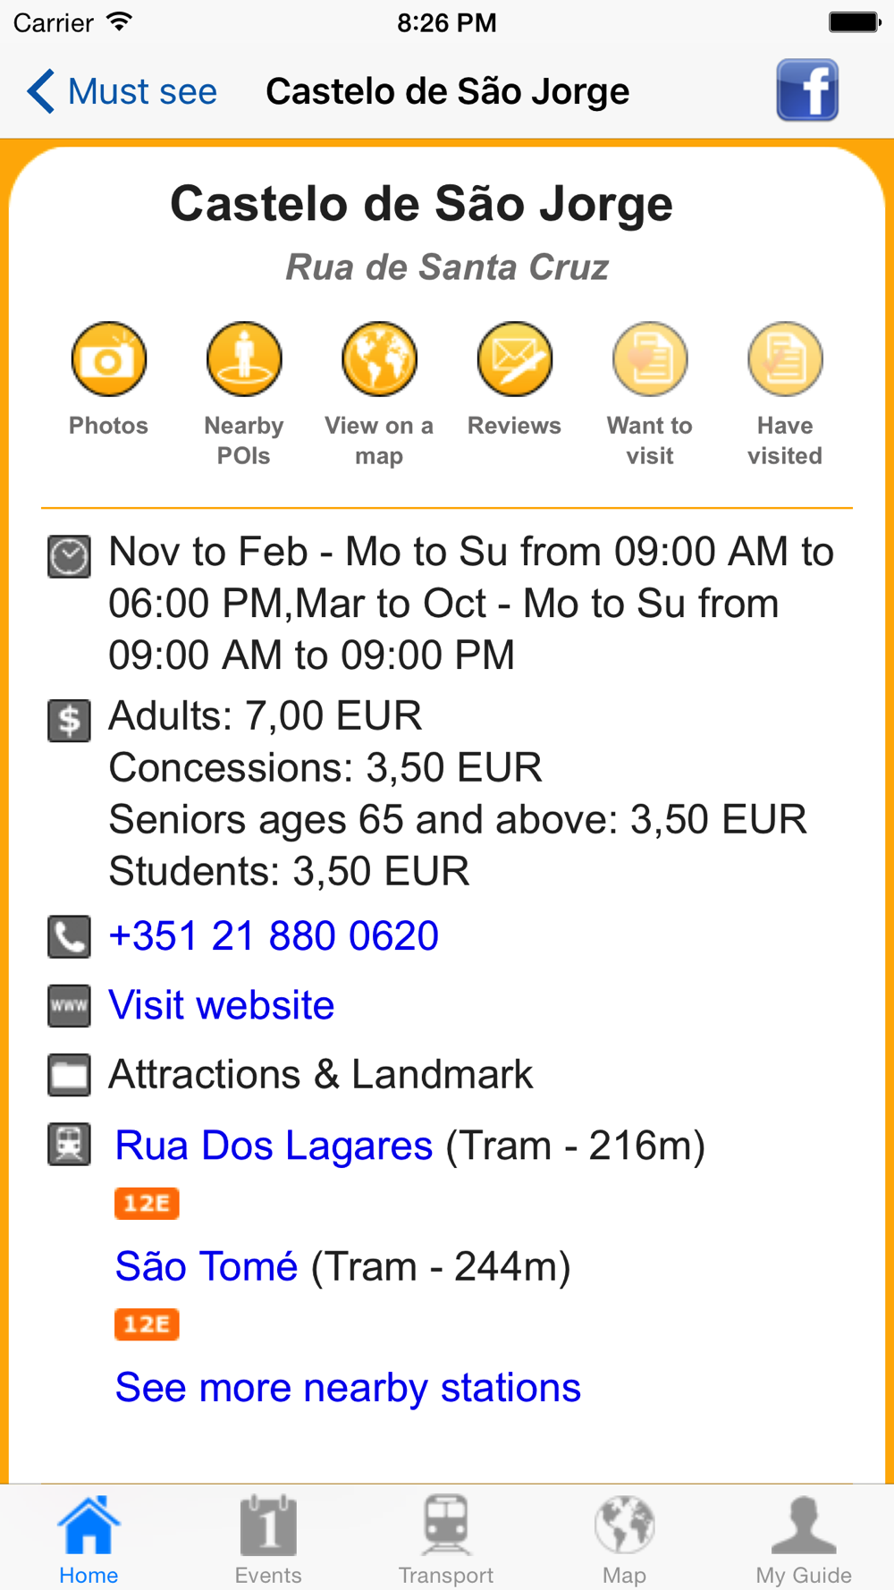Open Rua Dos Lagares tram station

tap(274, 1146)
